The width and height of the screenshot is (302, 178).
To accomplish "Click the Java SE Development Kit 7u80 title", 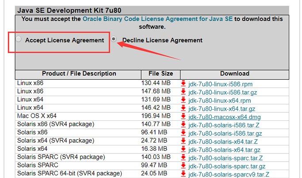I will [x=69, y=11].
